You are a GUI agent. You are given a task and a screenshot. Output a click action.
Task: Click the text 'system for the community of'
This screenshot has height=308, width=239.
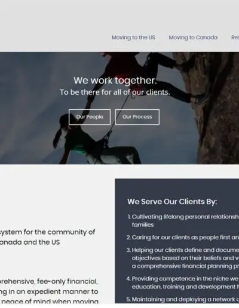tap(47, 232)
